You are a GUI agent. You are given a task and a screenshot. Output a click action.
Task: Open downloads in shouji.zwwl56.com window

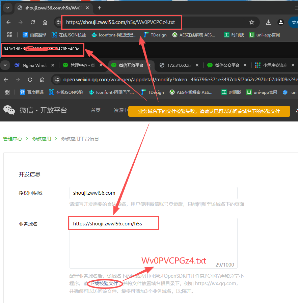[268, 22]
